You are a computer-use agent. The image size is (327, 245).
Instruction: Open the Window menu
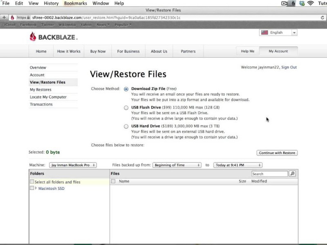(x=101, y=3)
